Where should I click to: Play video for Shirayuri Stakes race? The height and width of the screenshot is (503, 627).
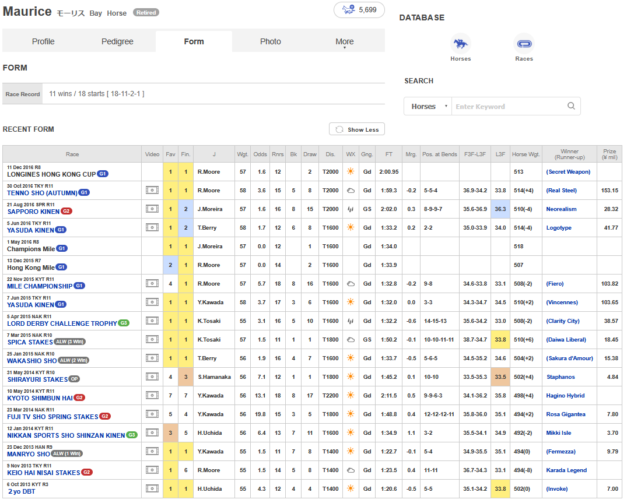pos(152,377)
